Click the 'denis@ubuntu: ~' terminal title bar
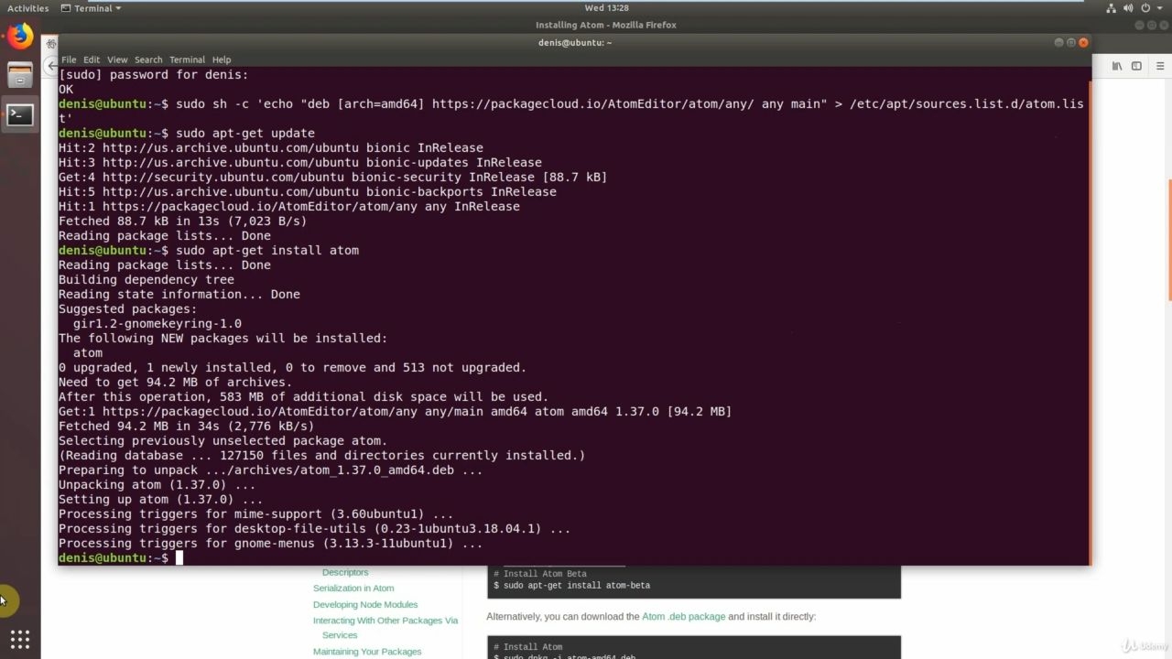1172x659 pixels. point(575,42)
